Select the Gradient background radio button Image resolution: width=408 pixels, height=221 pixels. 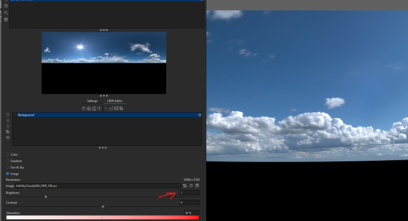tap(8, 161)
